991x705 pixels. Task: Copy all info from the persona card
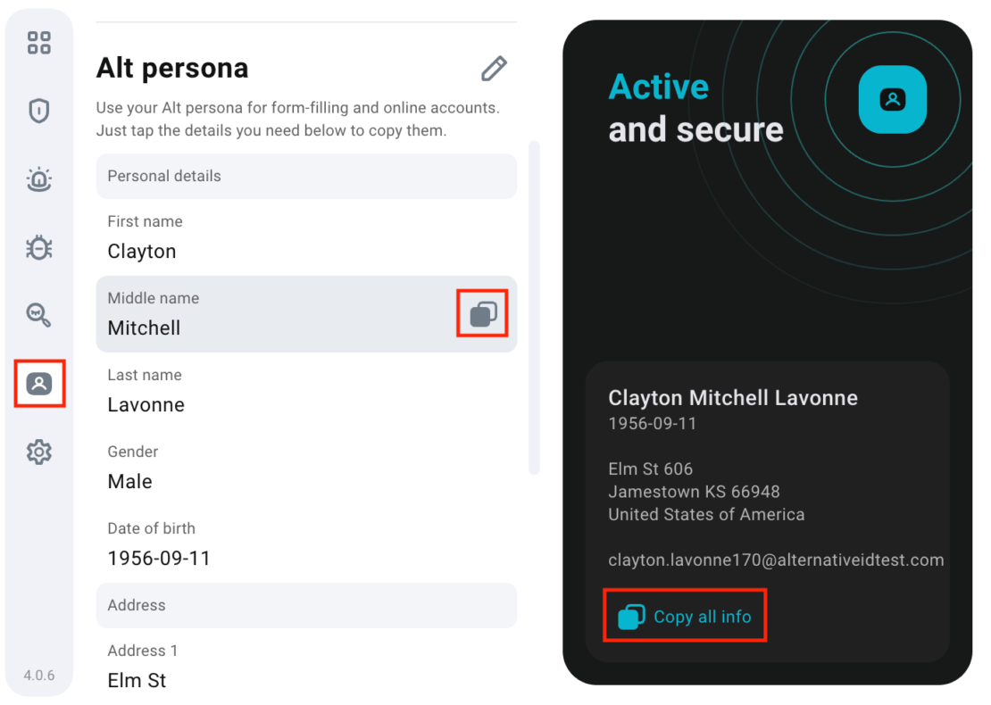coord(685,615)
